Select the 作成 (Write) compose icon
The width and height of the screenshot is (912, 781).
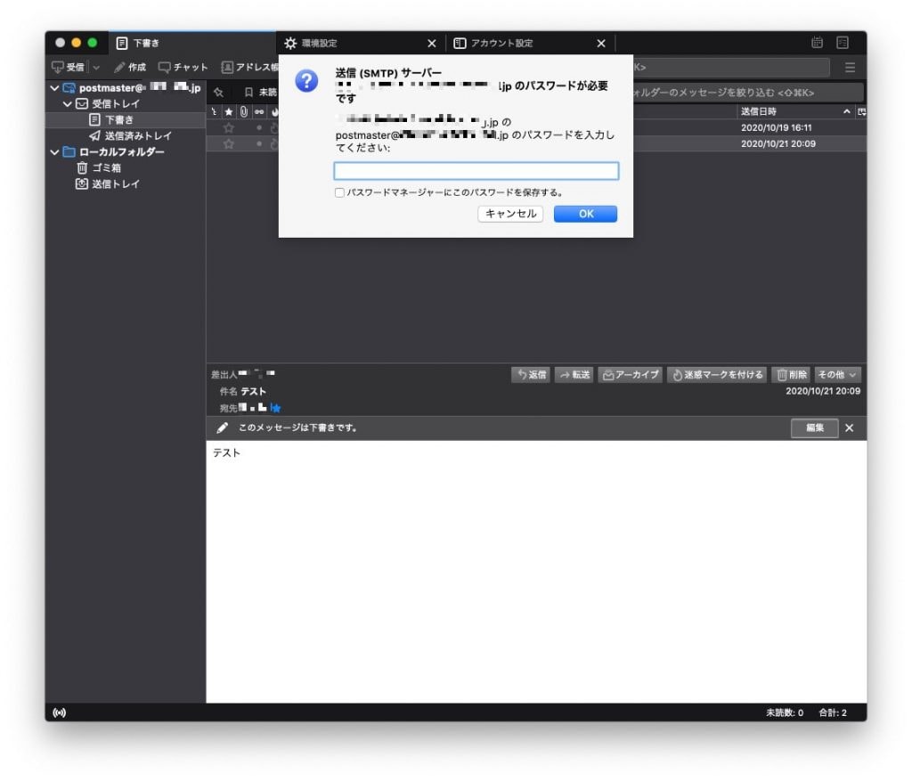coord(125,67)
